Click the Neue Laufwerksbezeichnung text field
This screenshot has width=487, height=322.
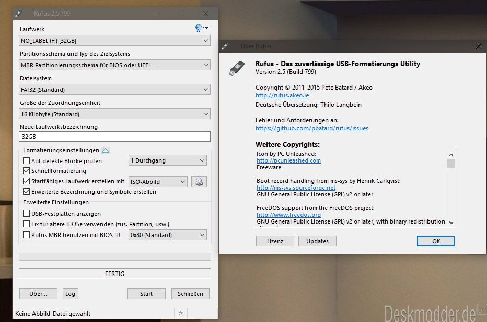coord(114,137)
